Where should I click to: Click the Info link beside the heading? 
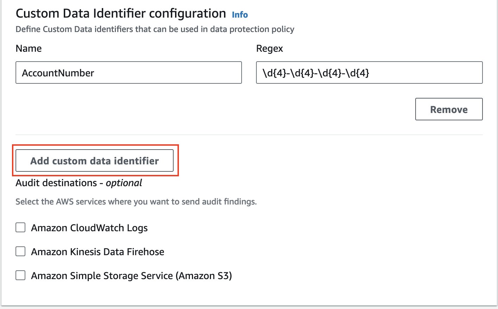239,15
